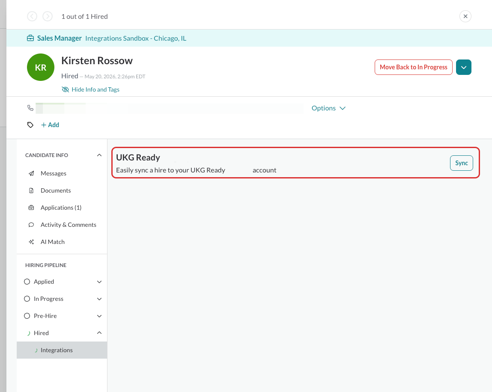Add a new tag

point(50,125)
